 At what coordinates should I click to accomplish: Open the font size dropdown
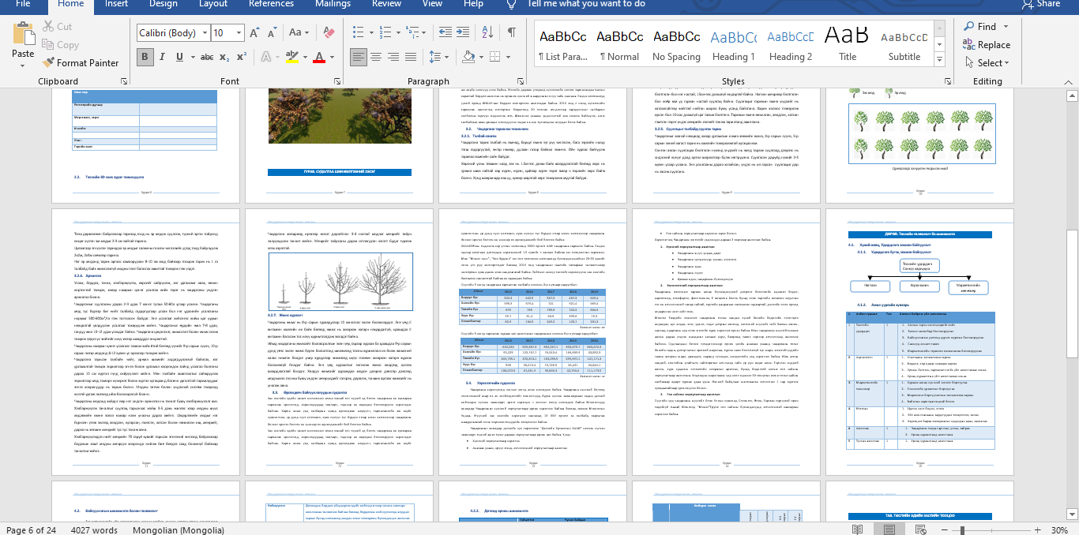click(x=239, y=33)
